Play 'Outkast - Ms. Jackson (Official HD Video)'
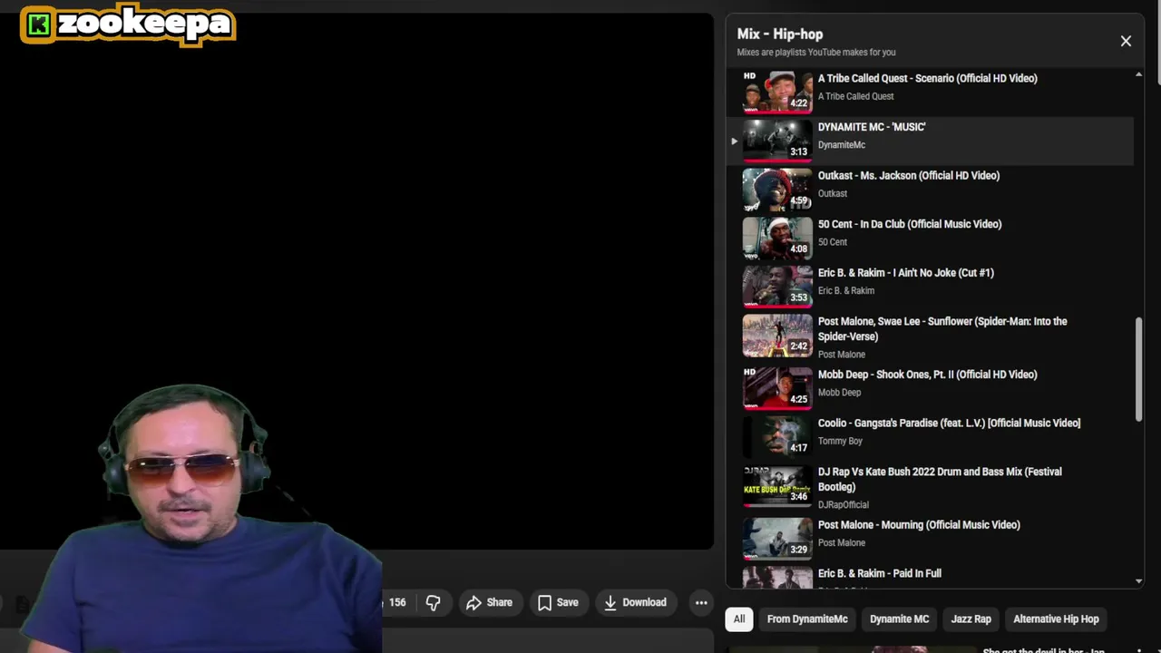Screen dimensions: 1161x653 pyautogui.click(x=909, y=175)
